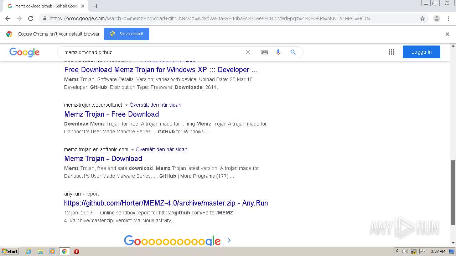Bookmark this page with the star icon

click(x=423, y=18)
